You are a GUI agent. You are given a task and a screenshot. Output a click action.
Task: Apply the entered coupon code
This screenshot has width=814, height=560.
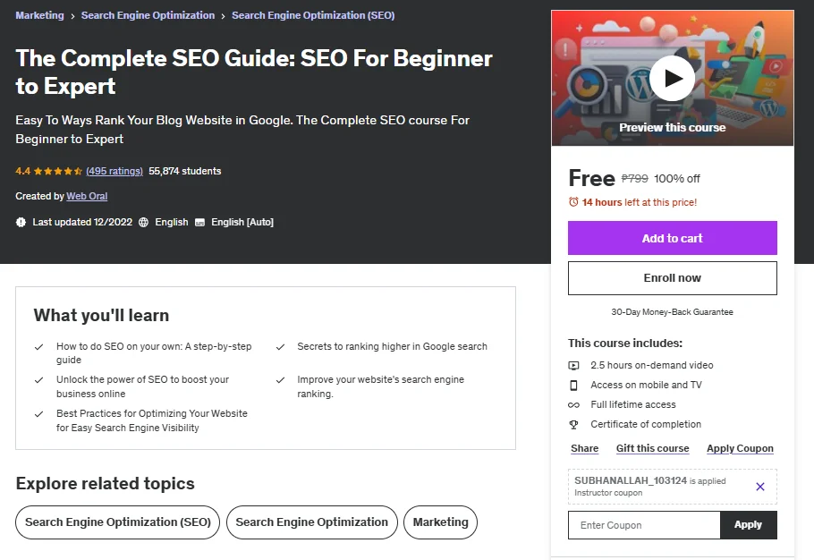click(x=748, y=525)
